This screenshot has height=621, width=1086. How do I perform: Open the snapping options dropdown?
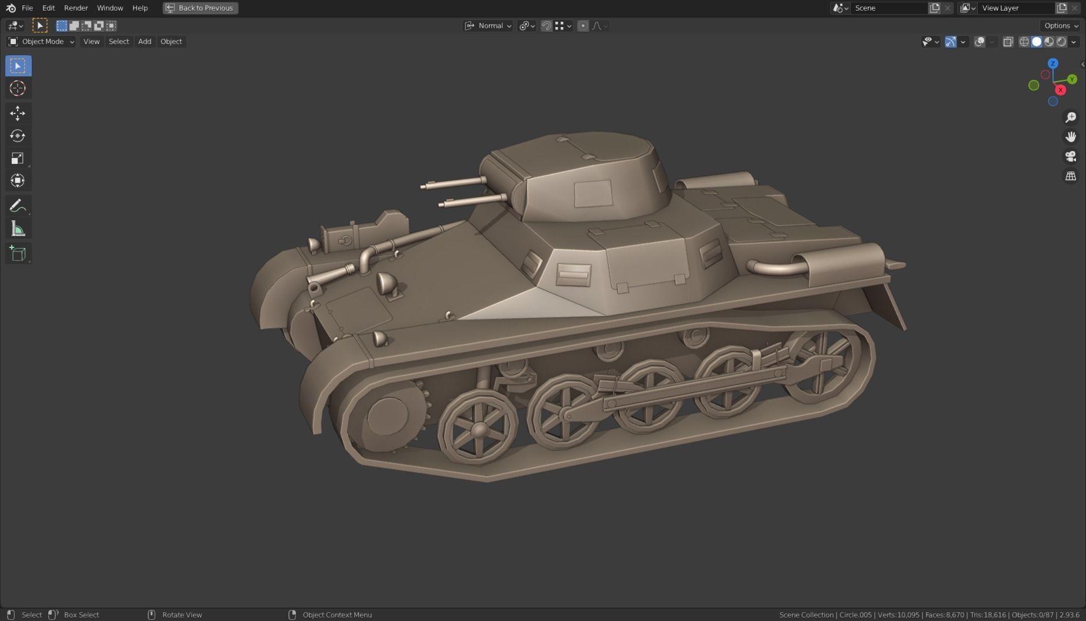pyautogui.click(x=564, y=25)
